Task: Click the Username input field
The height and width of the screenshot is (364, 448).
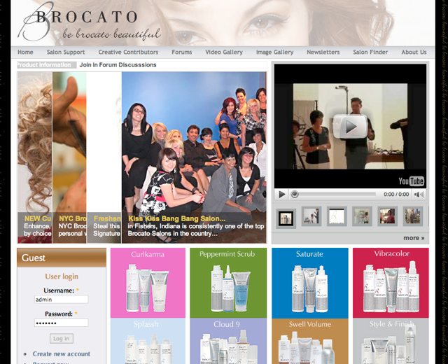Action: click(61, 300)
